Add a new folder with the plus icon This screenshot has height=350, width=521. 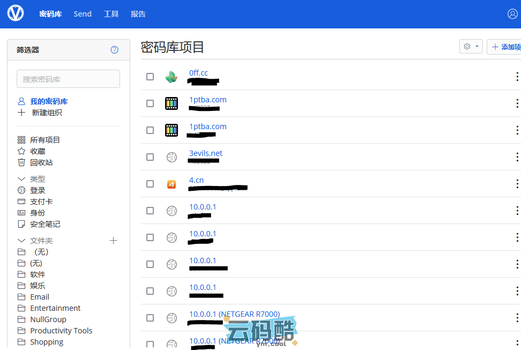click(x=113, y=241)
